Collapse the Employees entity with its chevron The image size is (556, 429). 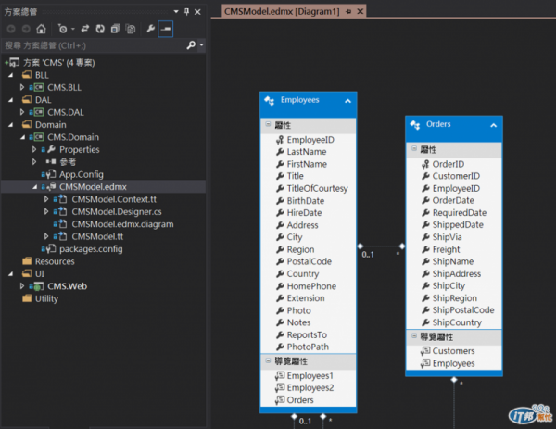347,101
